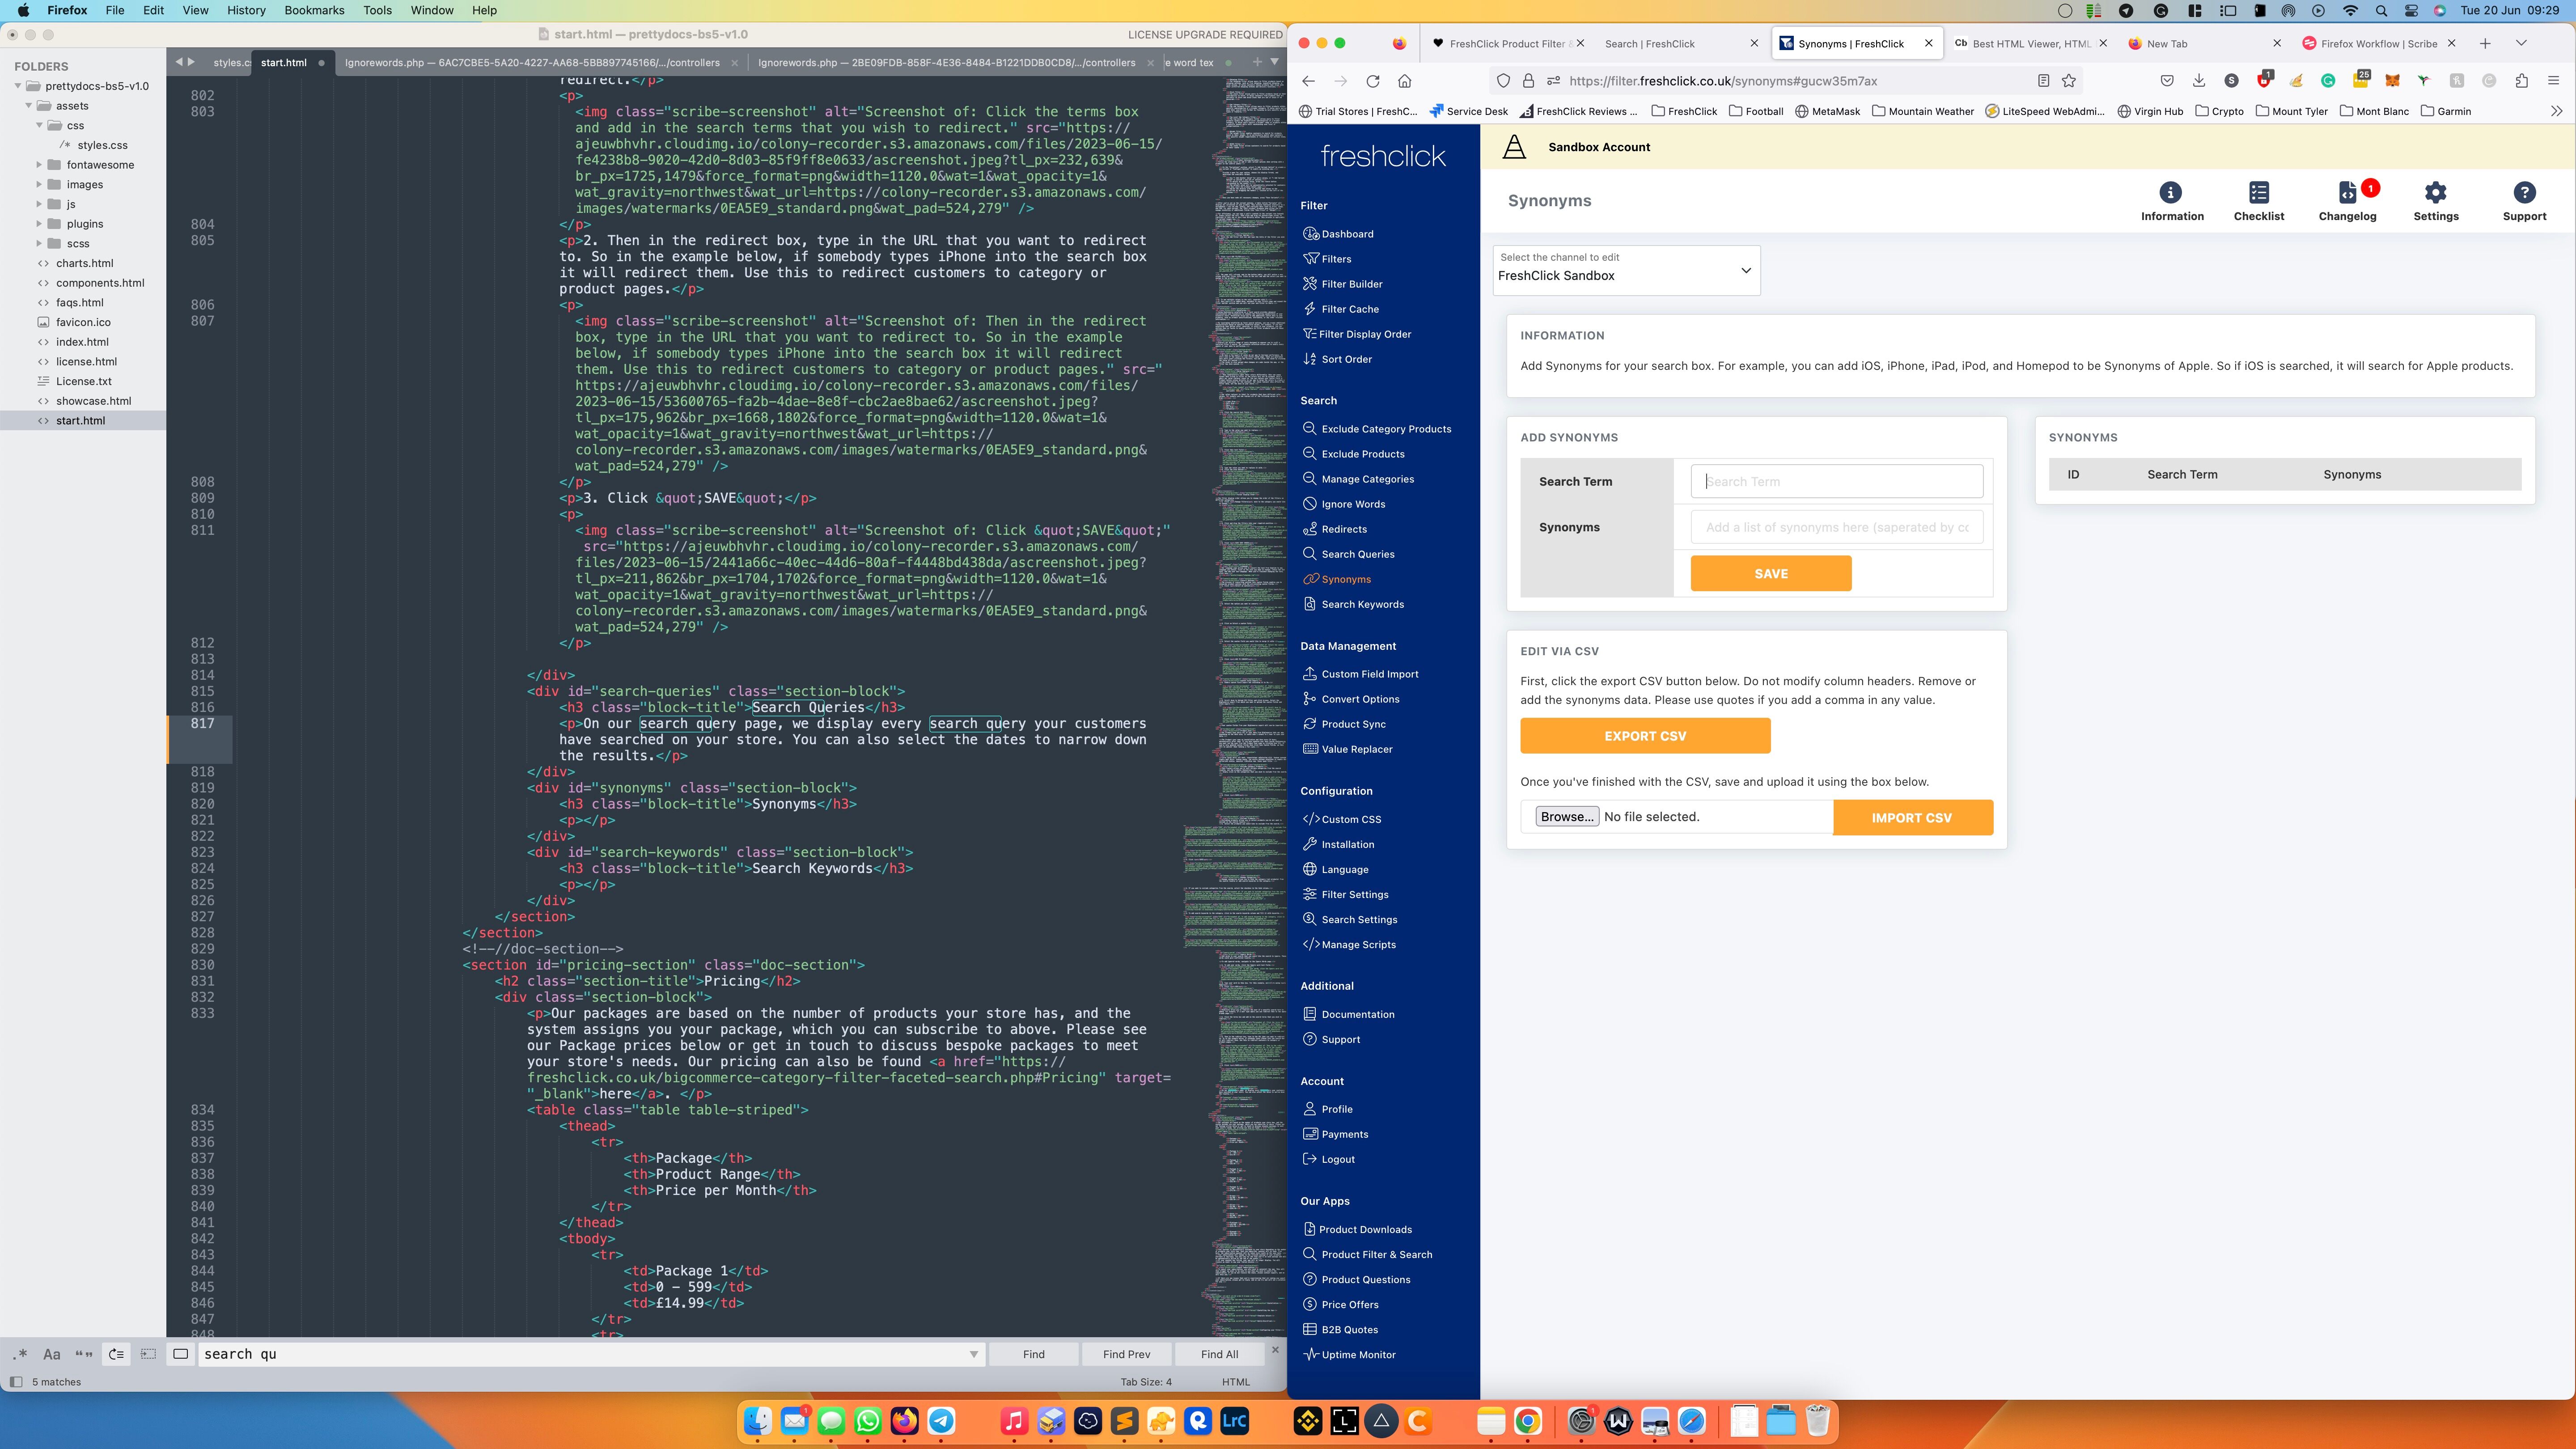This screenshot has width=2576, height=1449.
Task: Go back using Firefox back arrow
Action: (x=1308, y=81)
